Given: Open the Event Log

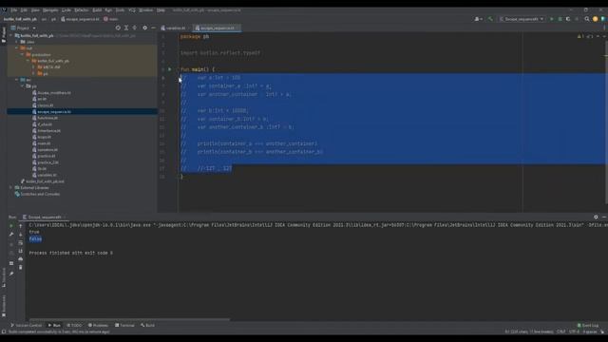Looking at the screenshot, I should [588, 325].
